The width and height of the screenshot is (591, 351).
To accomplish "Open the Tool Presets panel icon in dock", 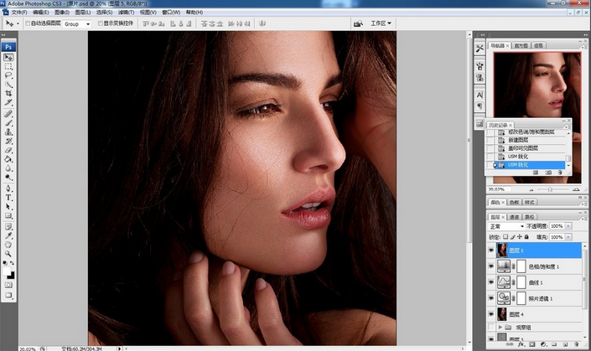I will [x=480, y=49].
